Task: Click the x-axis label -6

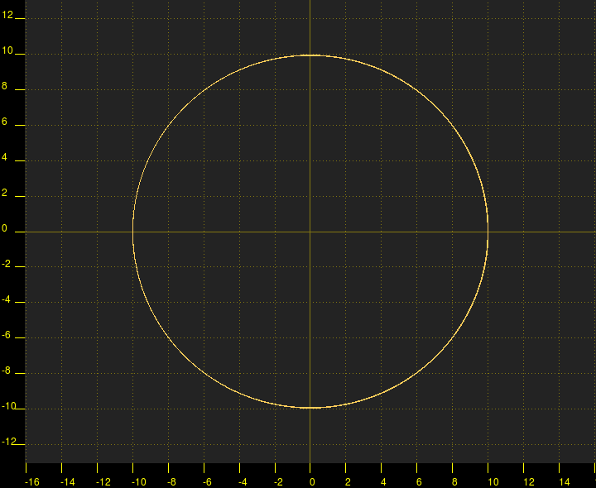Action: point(207,482)
